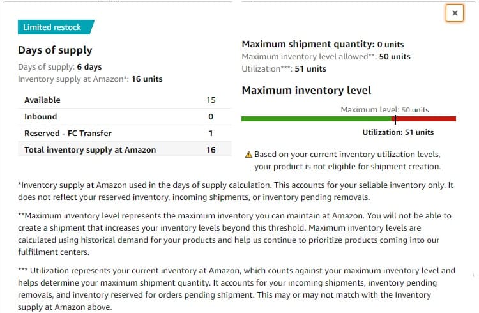The width and height of the screenshot is (479, 313).
Task: Click the Inventory supply at Amazon: 16 units line
Action: coord(90,79)
